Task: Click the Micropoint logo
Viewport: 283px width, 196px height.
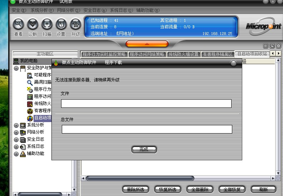Action: pyautogui.click(x=263, y=26)
